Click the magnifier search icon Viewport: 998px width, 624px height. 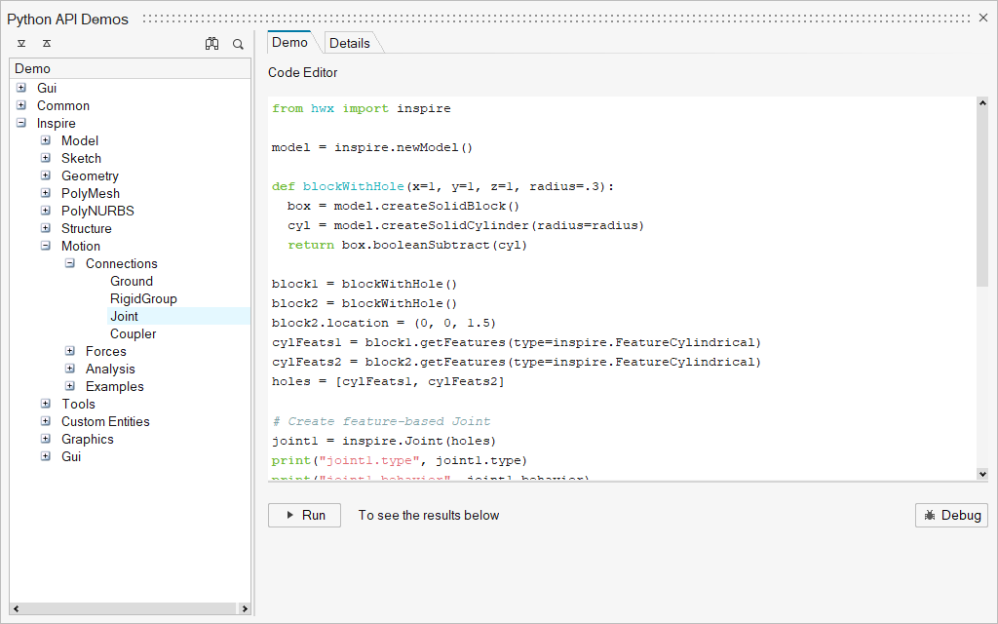pos(238,44)
